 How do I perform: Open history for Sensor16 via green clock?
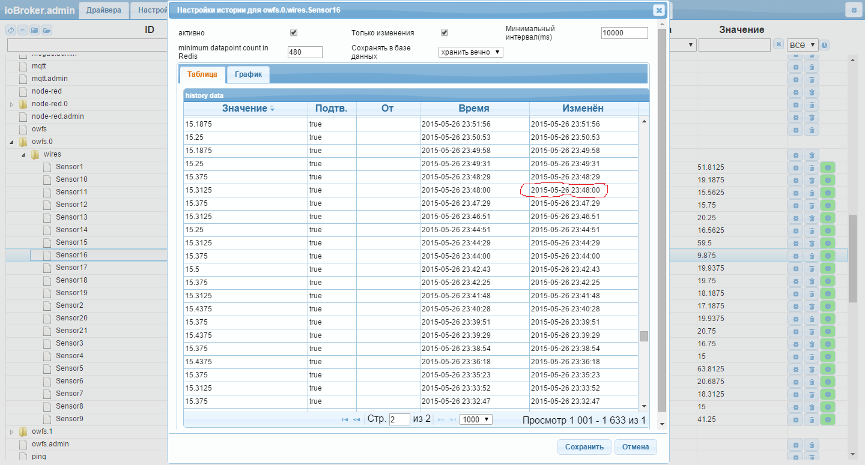point(828,256)
